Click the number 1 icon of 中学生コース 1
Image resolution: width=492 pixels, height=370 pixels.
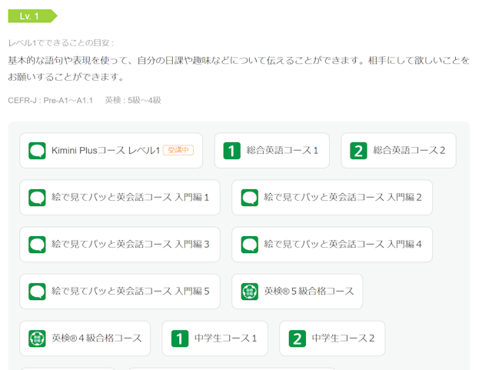pyautogui.click(x=180, y=338)
